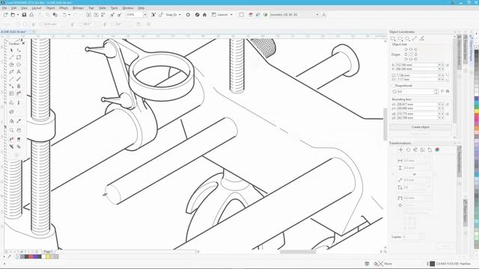
Task: Toggle the Proportional checkbox
Action: (x=394, y=86)
